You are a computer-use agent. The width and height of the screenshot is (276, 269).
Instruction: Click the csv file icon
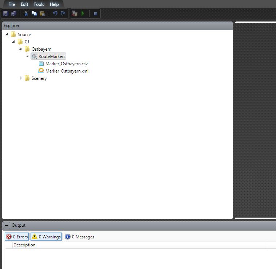click(41, 63)
